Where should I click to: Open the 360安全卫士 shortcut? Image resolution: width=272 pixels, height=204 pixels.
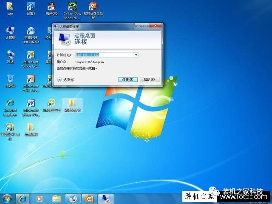tap(51, 105)
